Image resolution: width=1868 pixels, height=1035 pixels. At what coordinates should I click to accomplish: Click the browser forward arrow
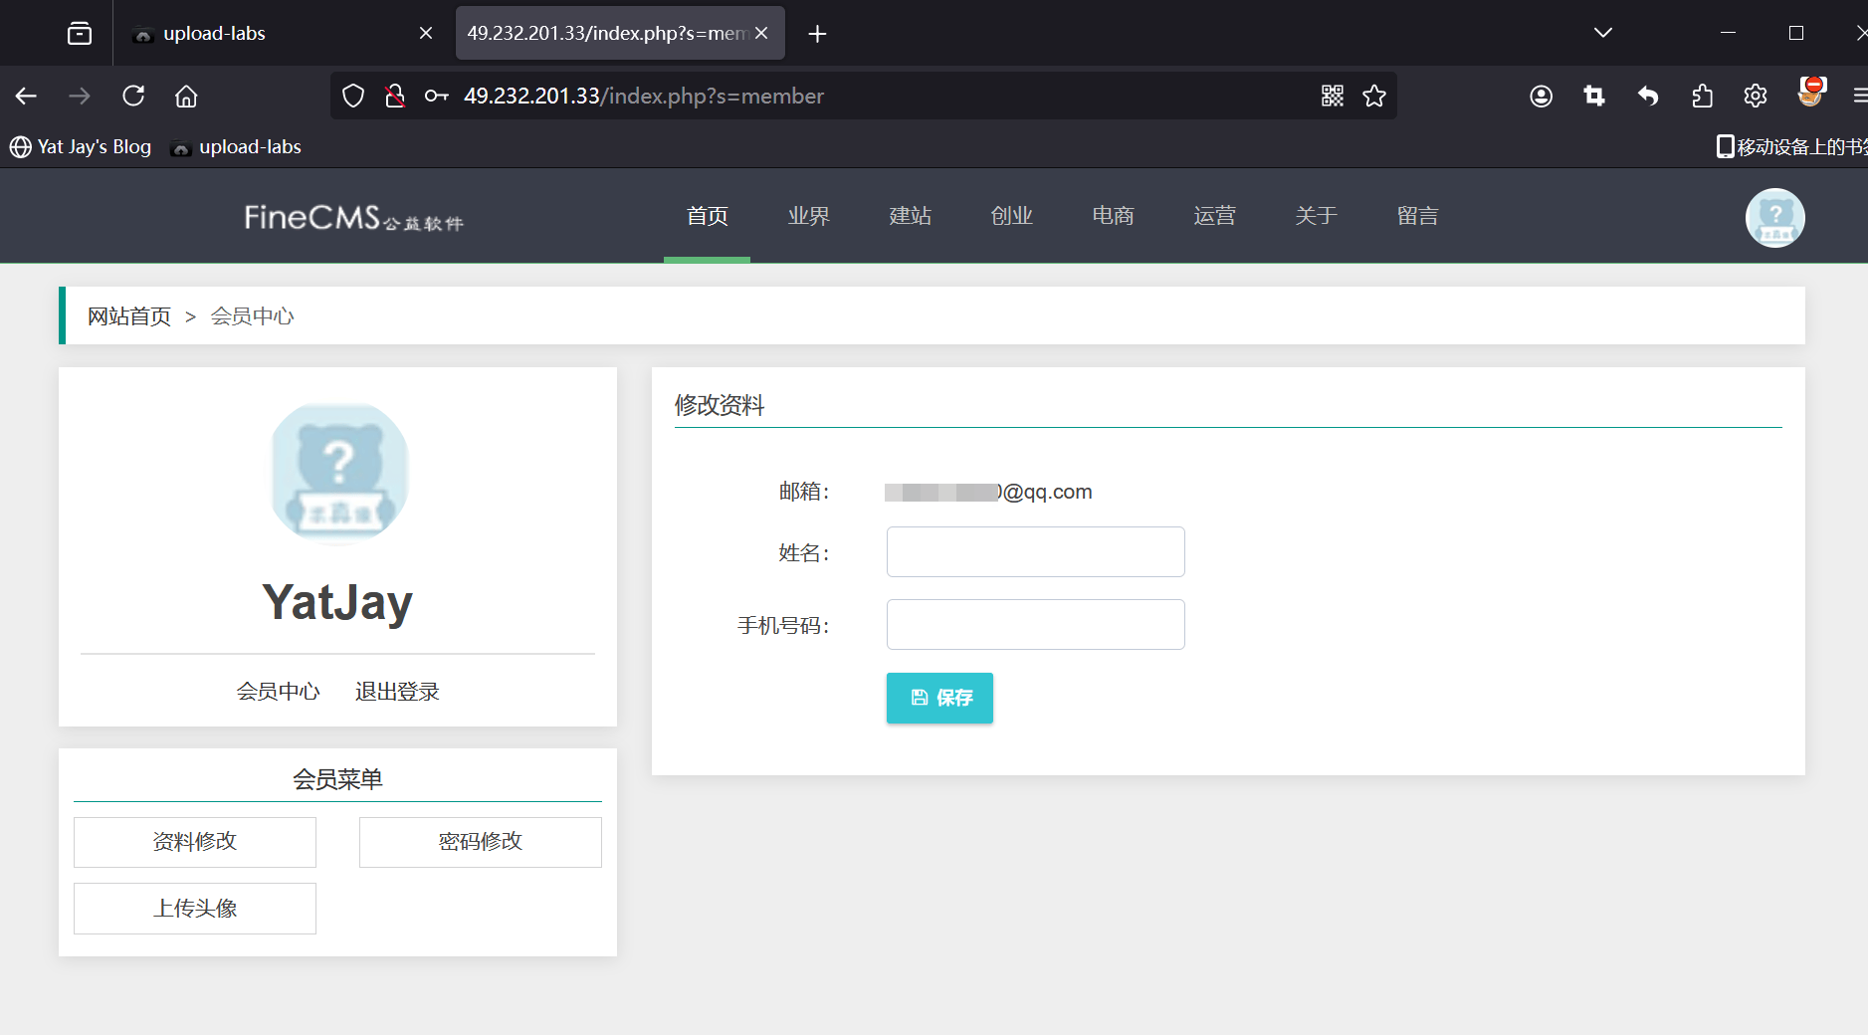pos(80,96)
